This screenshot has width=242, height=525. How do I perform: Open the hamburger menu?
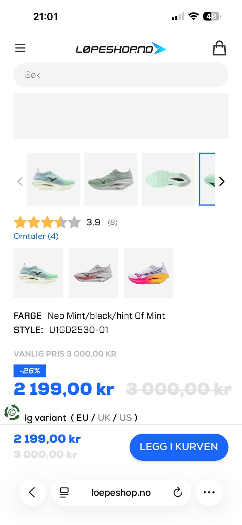(x=20, y=48)
